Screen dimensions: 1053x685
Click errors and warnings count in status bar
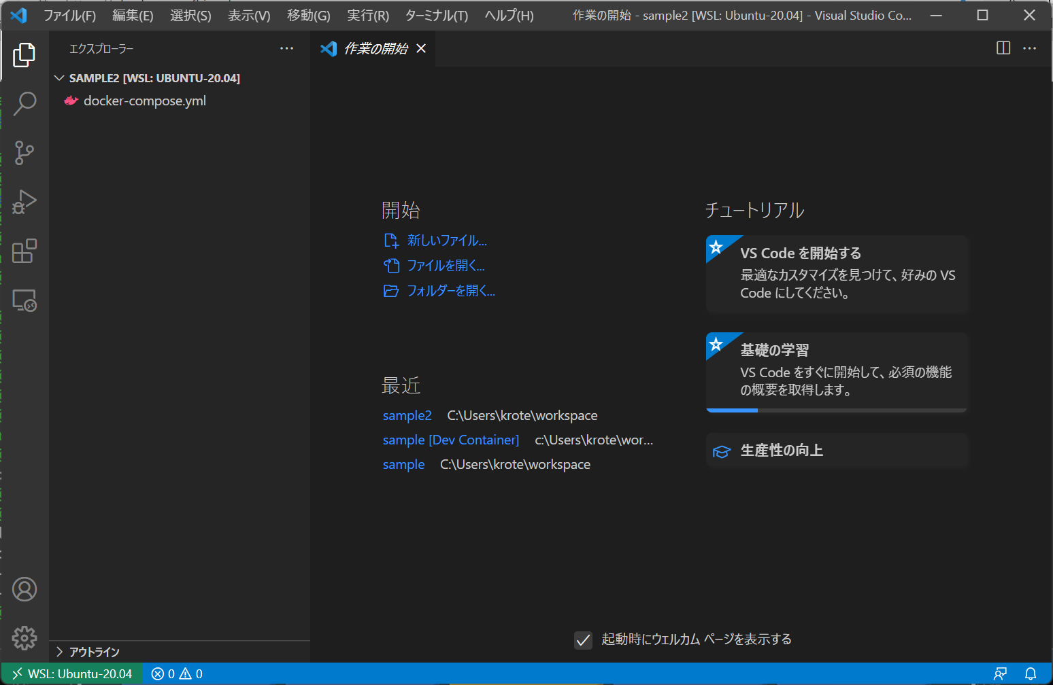click(x=177, y=673)
